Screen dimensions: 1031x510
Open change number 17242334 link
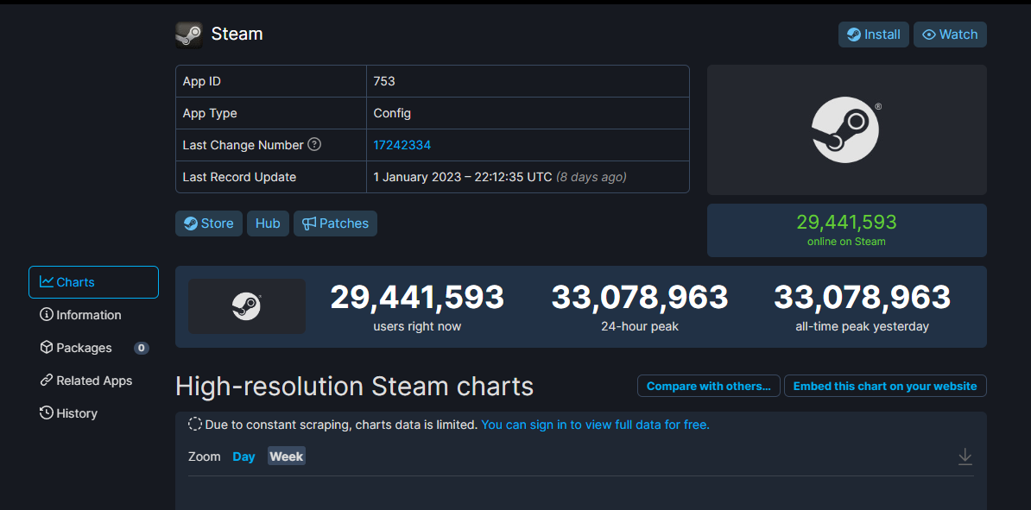click(x=402, y=145)
